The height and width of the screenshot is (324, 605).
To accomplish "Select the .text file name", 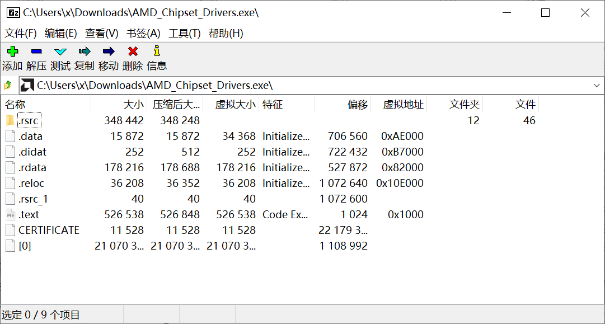I will coord(29,214).
